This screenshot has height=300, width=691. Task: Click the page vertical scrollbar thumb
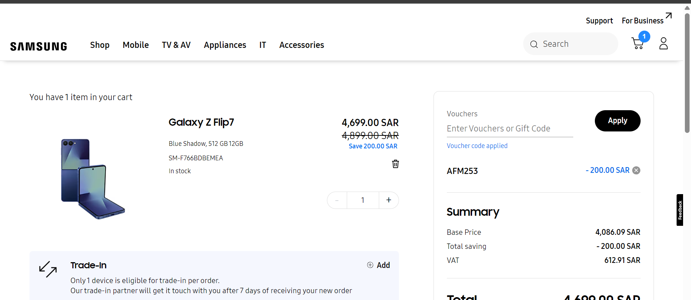click(687, 73)
